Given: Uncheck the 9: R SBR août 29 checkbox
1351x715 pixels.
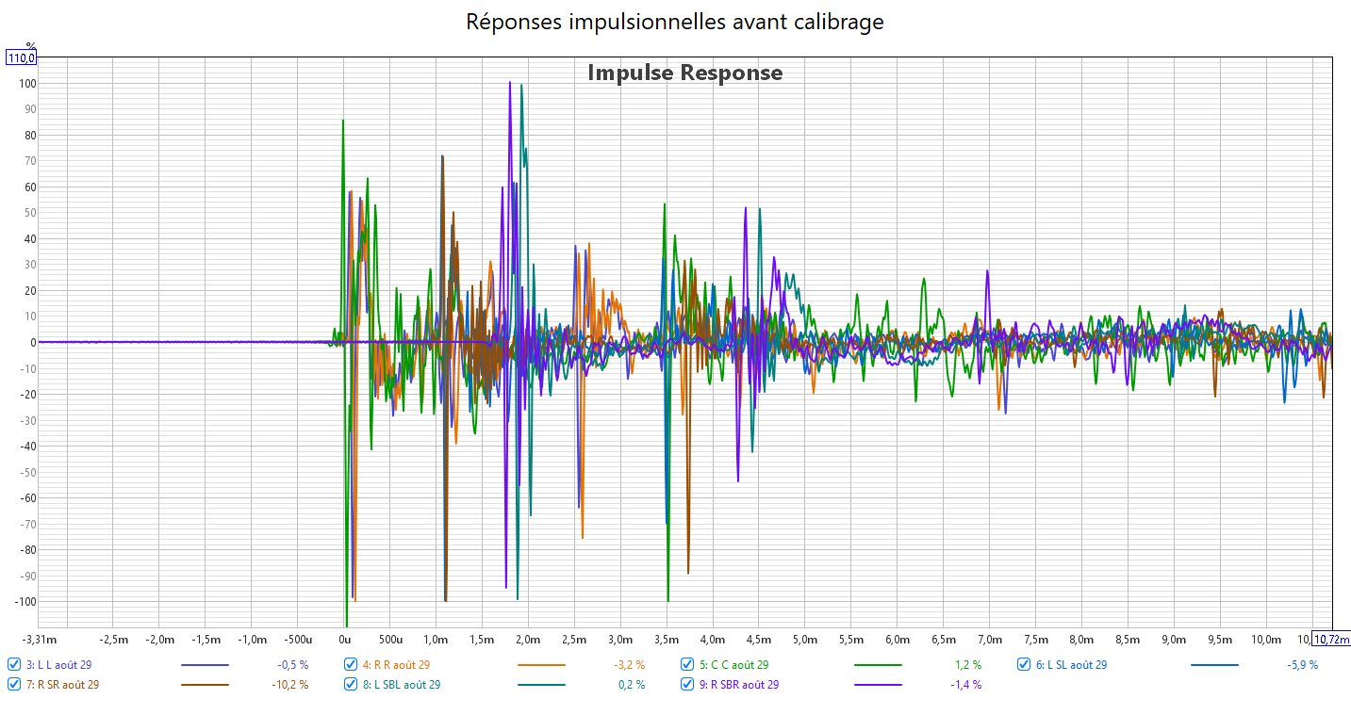Looking at the screenshot, I should point(687,685).
